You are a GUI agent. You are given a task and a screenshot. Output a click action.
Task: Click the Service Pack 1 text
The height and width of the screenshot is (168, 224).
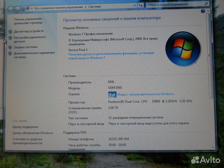click(78, 50)
